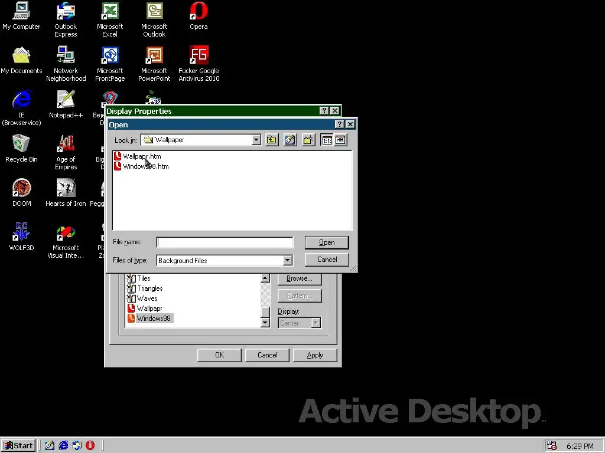Click Browse in Display Properties
Screen dimensions: 605x453
click(x=300, y=278)
